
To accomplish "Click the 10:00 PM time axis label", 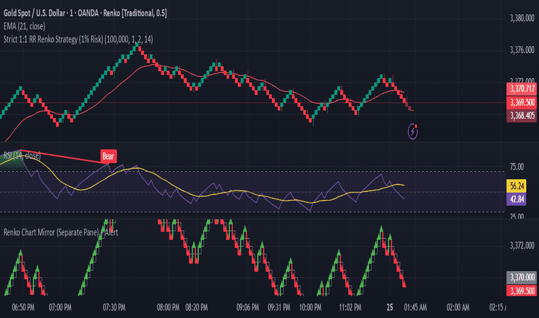I will 311,308.
